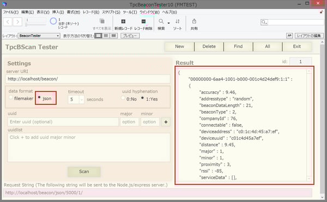The image size is (327, 202).
Task: Click New Record plus icon
Action: coord(123,21)
